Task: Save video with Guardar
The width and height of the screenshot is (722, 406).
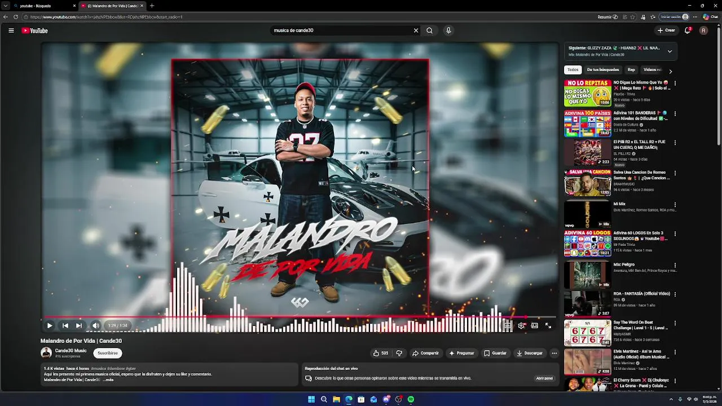Action: click(x=495, y=353)
